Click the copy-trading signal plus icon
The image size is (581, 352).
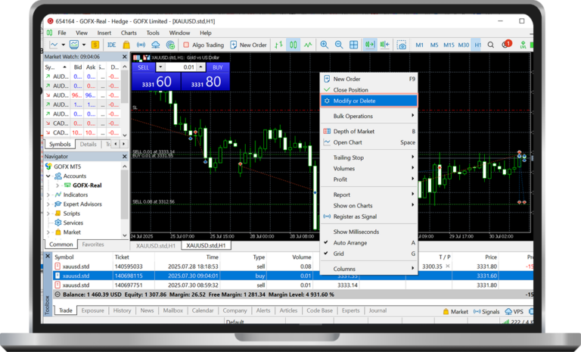click(x=170, y=45)
